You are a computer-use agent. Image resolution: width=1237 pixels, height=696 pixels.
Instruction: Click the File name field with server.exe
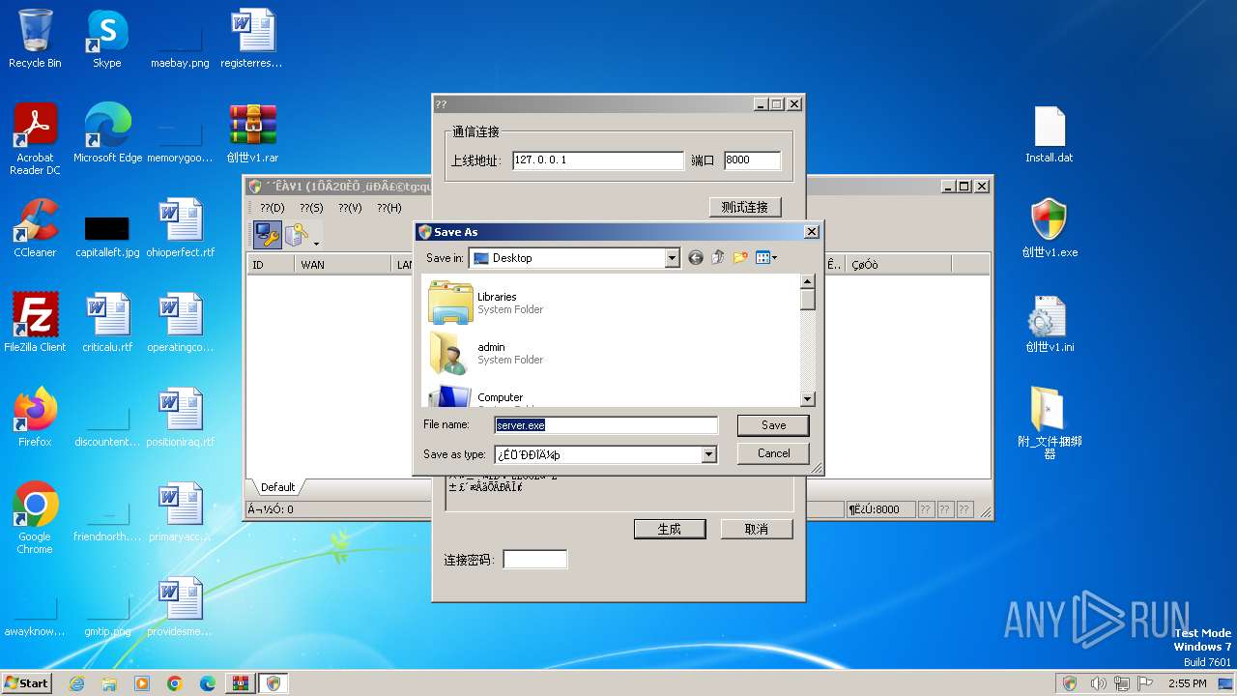[606, 425]
